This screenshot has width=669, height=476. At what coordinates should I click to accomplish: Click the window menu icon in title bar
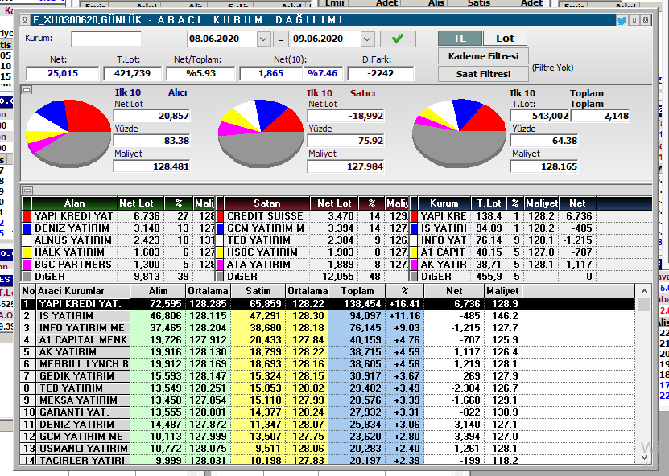click(x=25, y=19)
